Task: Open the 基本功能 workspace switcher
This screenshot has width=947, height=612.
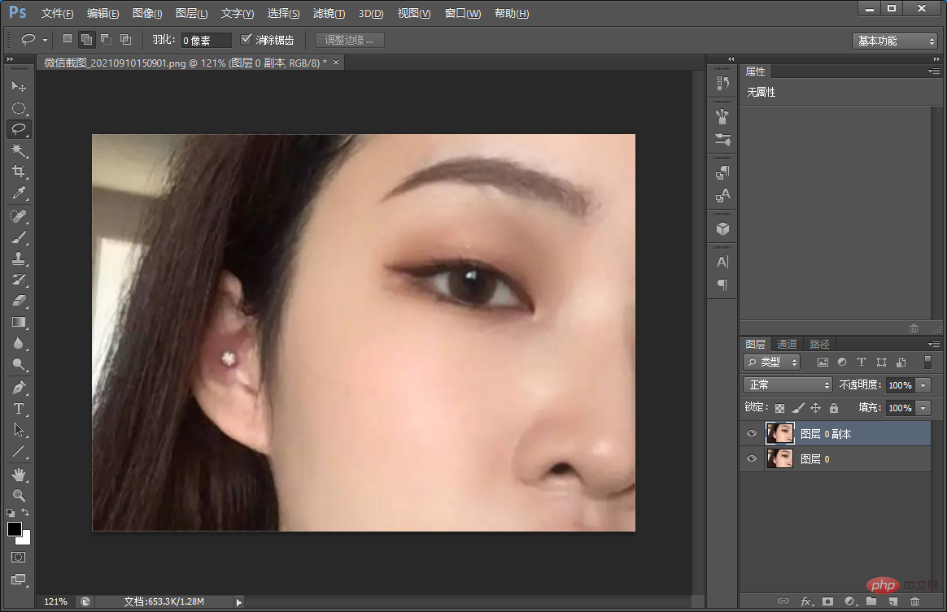Action: point(894,39)
